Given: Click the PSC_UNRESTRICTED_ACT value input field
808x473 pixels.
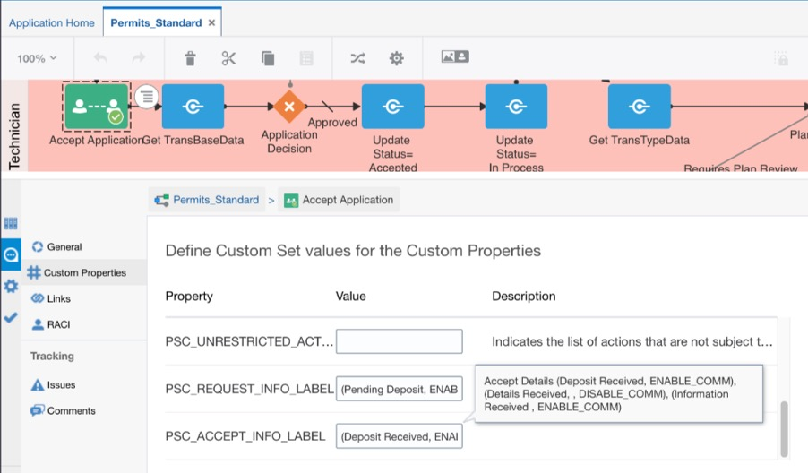Looking at the screenshot, I should coord(399,341).
